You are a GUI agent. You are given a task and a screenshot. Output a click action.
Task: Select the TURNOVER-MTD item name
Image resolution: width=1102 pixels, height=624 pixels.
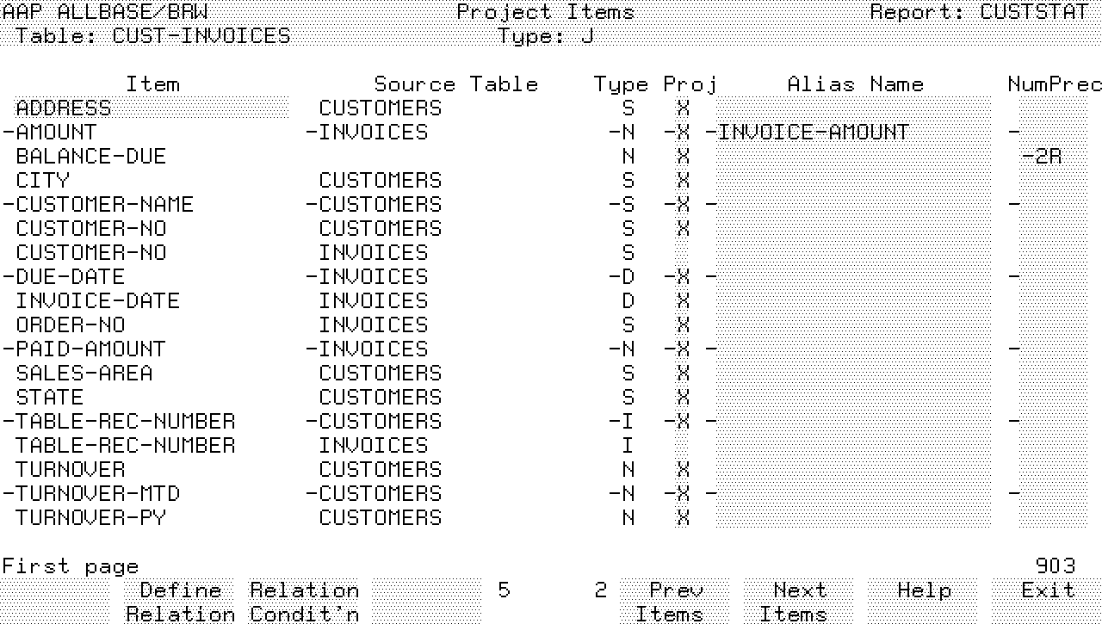pyautogui.click(x=98, y=494)
